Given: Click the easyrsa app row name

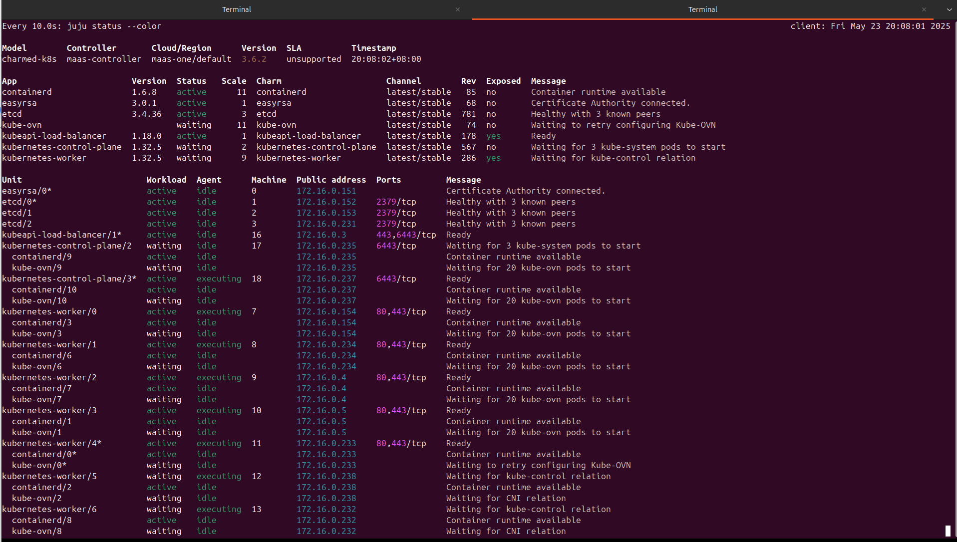Looking at the screenshot, I should pyautogui.click(x=19, y=103).
